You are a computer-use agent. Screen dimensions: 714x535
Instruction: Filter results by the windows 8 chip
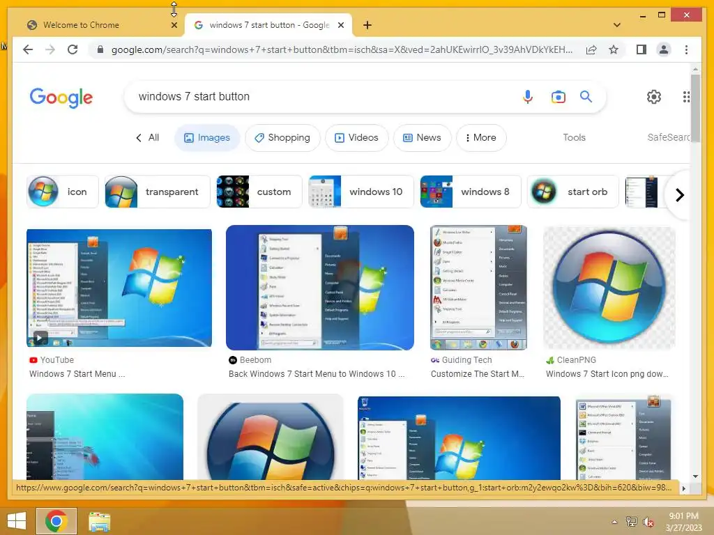(470, 192)
